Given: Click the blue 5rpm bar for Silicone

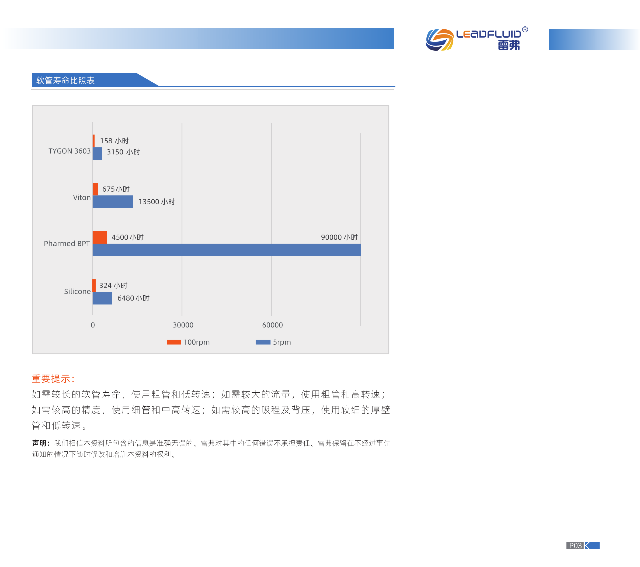Looking at the screenshot, I should pyautogui.click(x=102, y=298).
